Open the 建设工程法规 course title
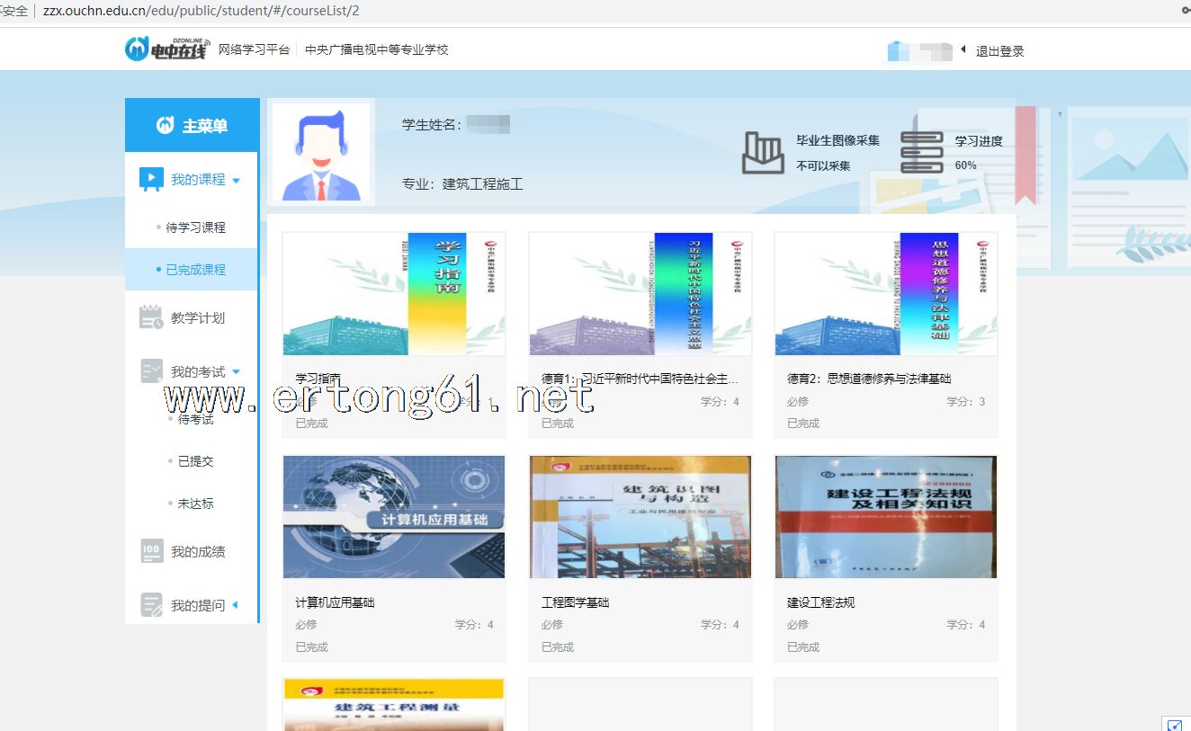The height and width of the screenshot is (731, 1191). pyautogui.click(x=820, y=602)
